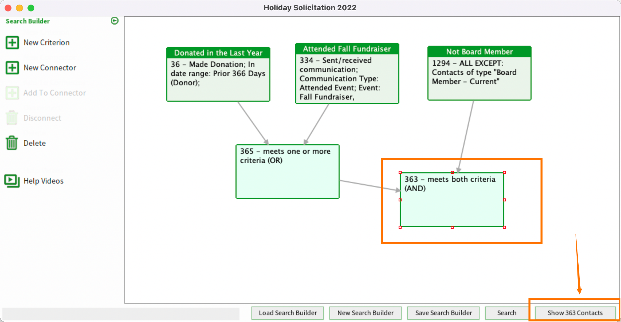Image resolution: width=621 pixels, height=322 pixels.
Task: Click the Disconnect trash icon
Action: 12,118
